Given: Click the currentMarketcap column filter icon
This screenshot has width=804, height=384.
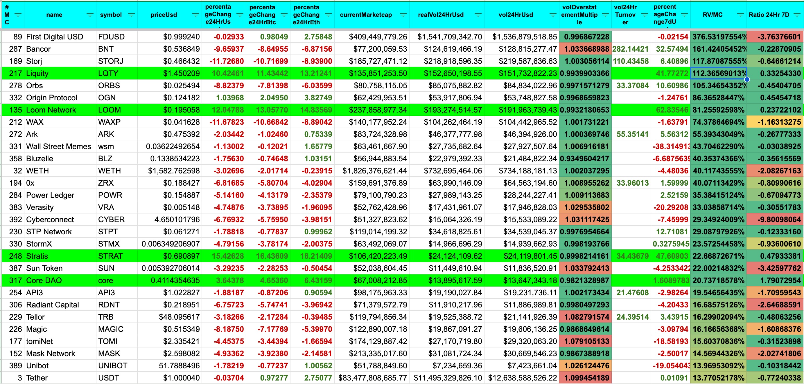Looking at the screenshot, I should (x=403, y=15).
